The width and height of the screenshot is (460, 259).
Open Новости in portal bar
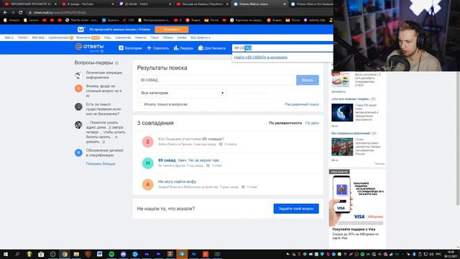(141, 37)
